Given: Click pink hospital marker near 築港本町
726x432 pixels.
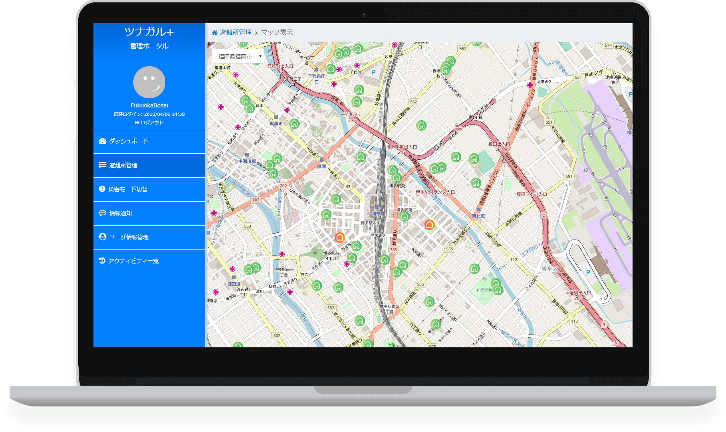Looking at the screenshot, I should pos(236,75).
